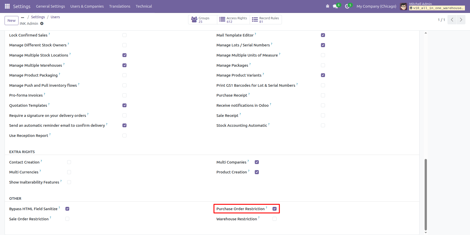Open Translations menu
Image resolution: width=470 pixels, height=235 pixels.
coord(120,6)
